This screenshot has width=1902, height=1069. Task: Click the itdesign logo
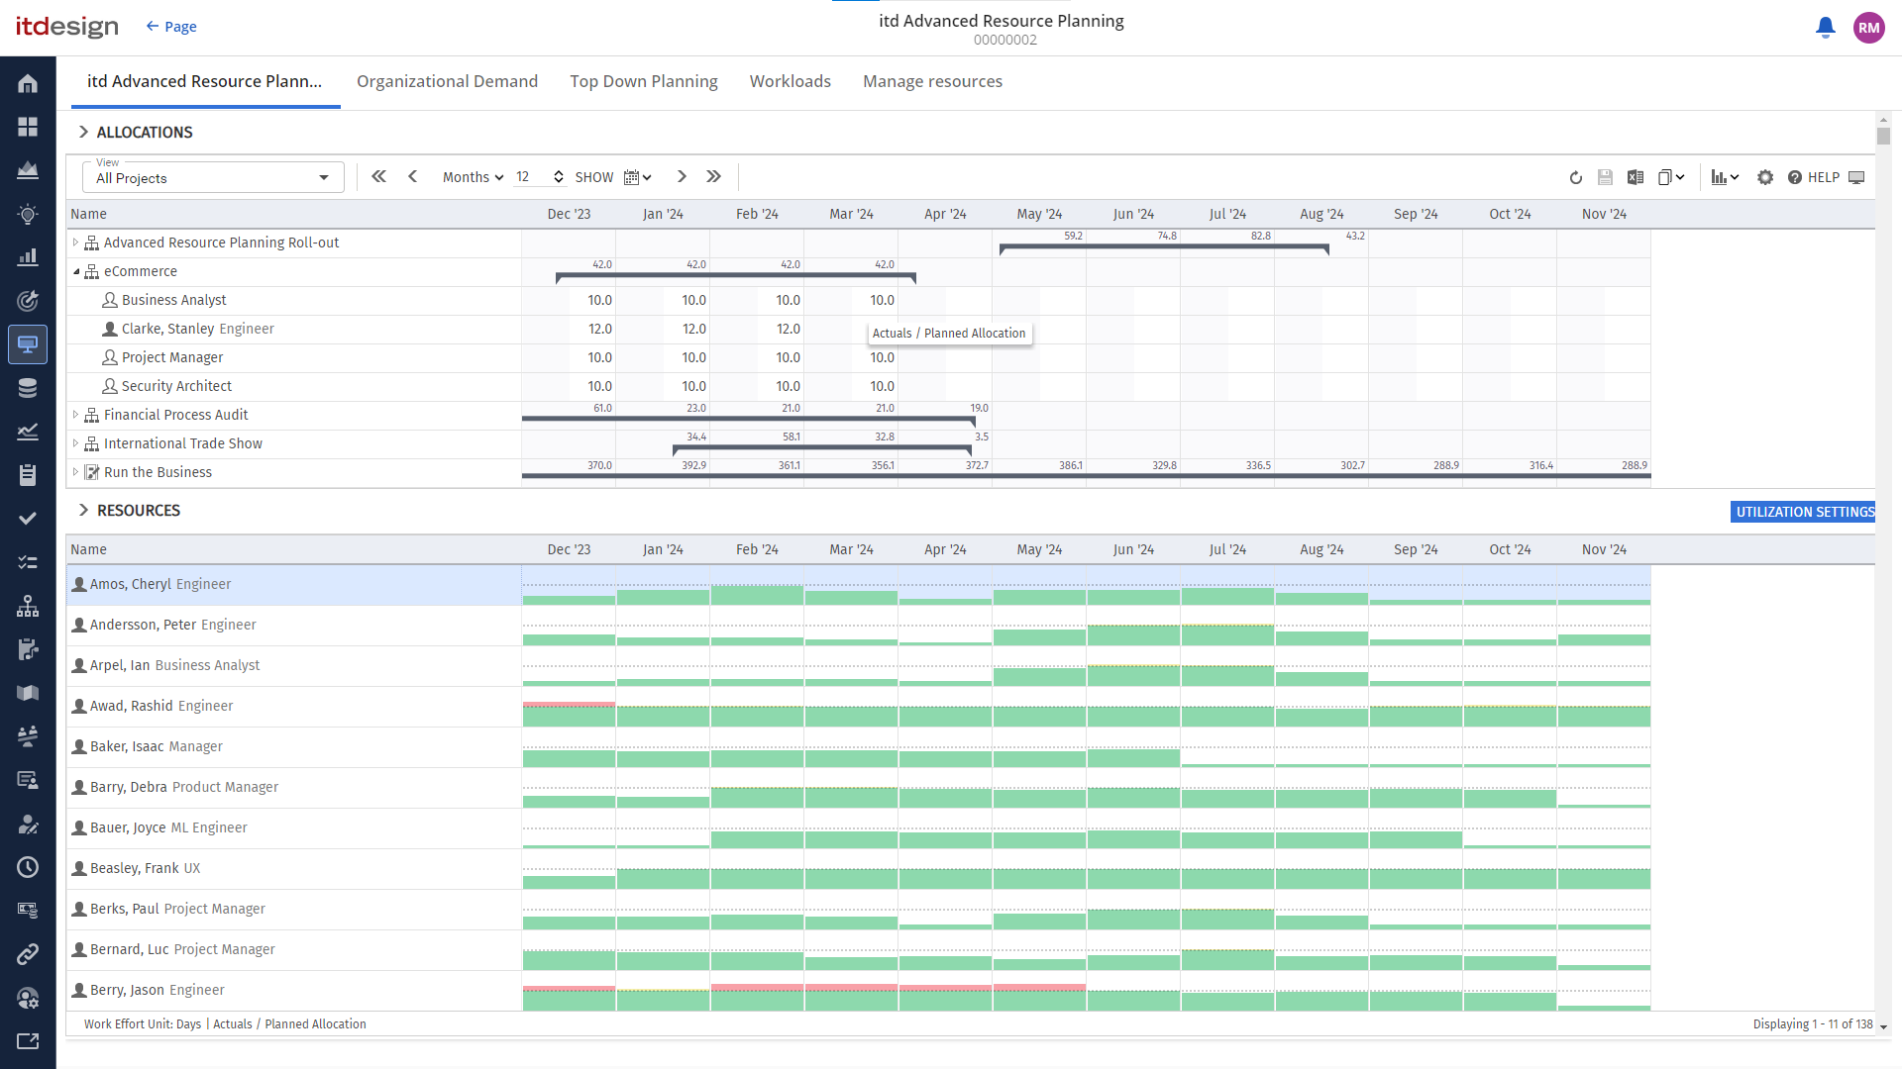coord(67,27)
